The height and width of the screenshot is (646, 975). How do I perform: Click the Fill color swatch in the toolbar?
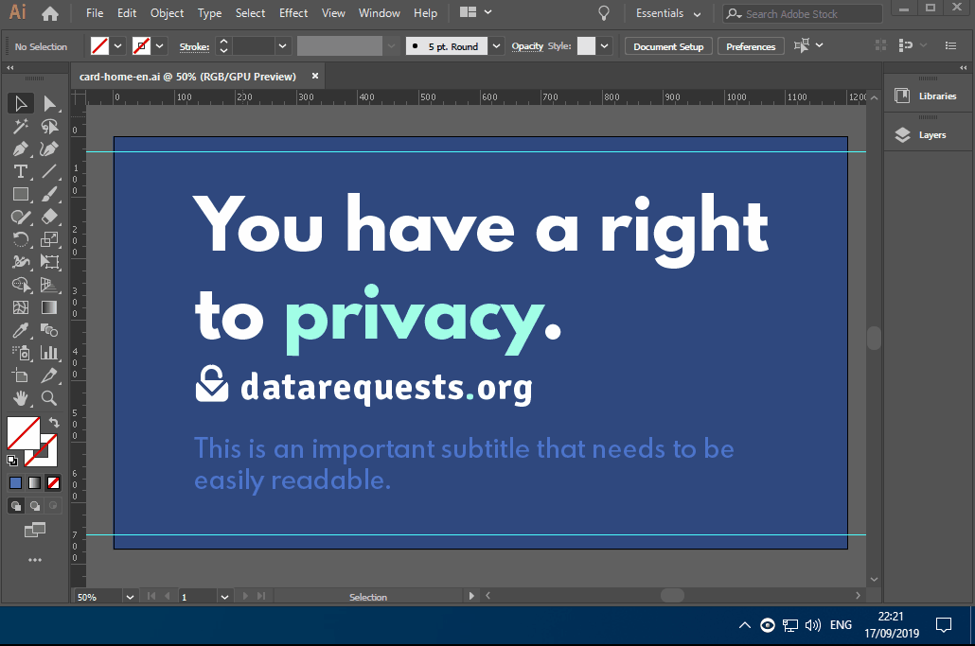coord(101,45)
